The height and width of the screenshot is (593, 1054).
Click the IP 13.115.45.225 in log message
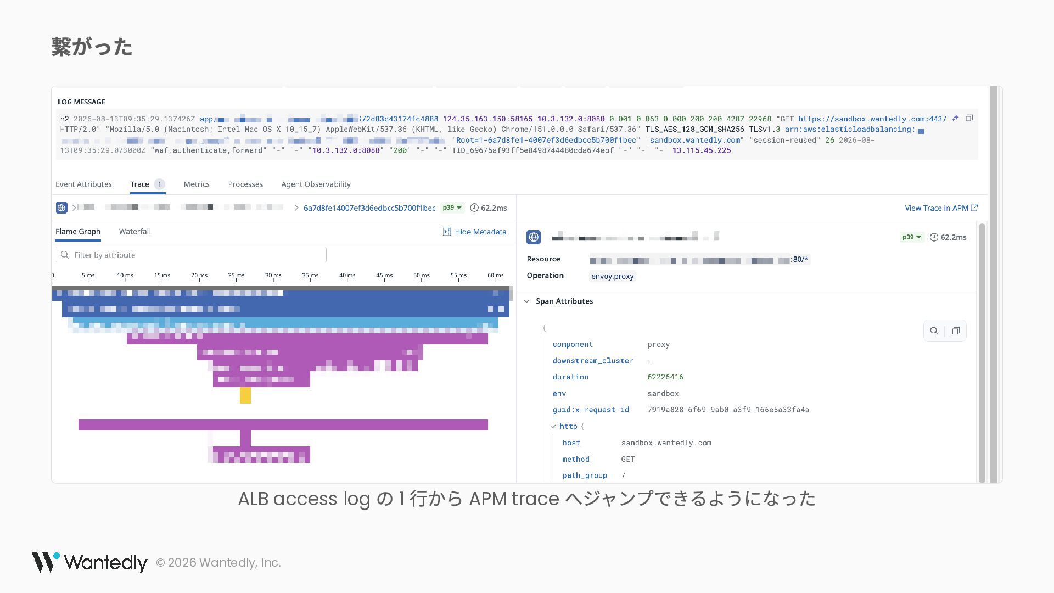click(702, 150)
